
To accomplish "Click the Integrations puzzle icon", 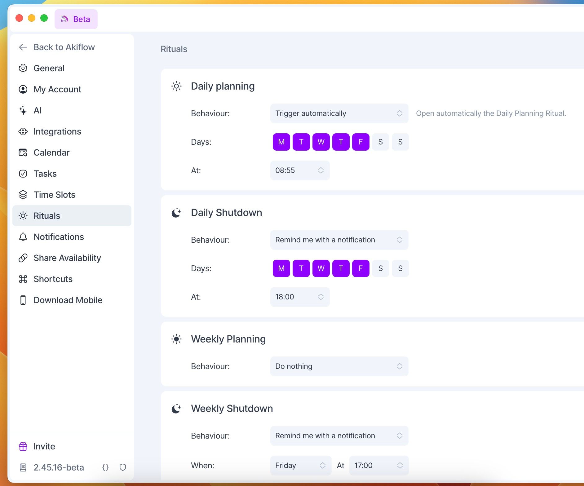I will (23, 131).
